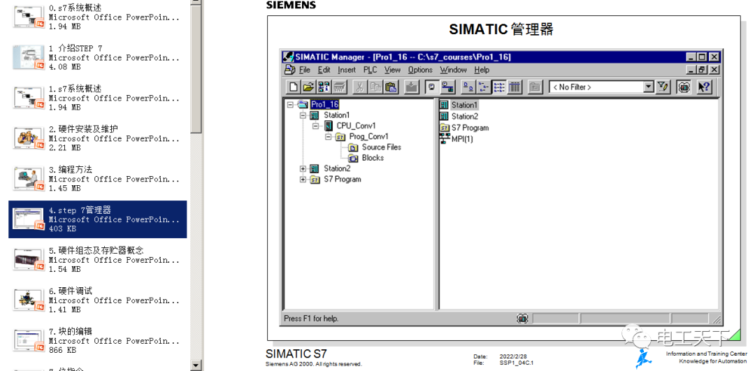755x371 pixels.
Task: Click the New Project toolbar icon
Action: point(293,87)
